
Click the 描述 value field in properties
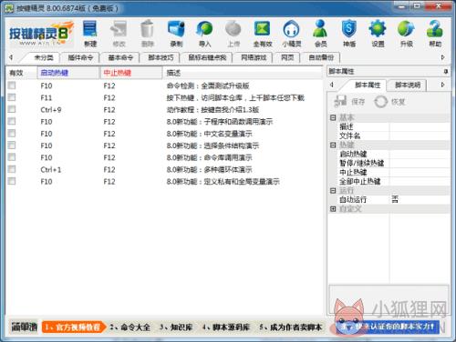pos(420,126)
